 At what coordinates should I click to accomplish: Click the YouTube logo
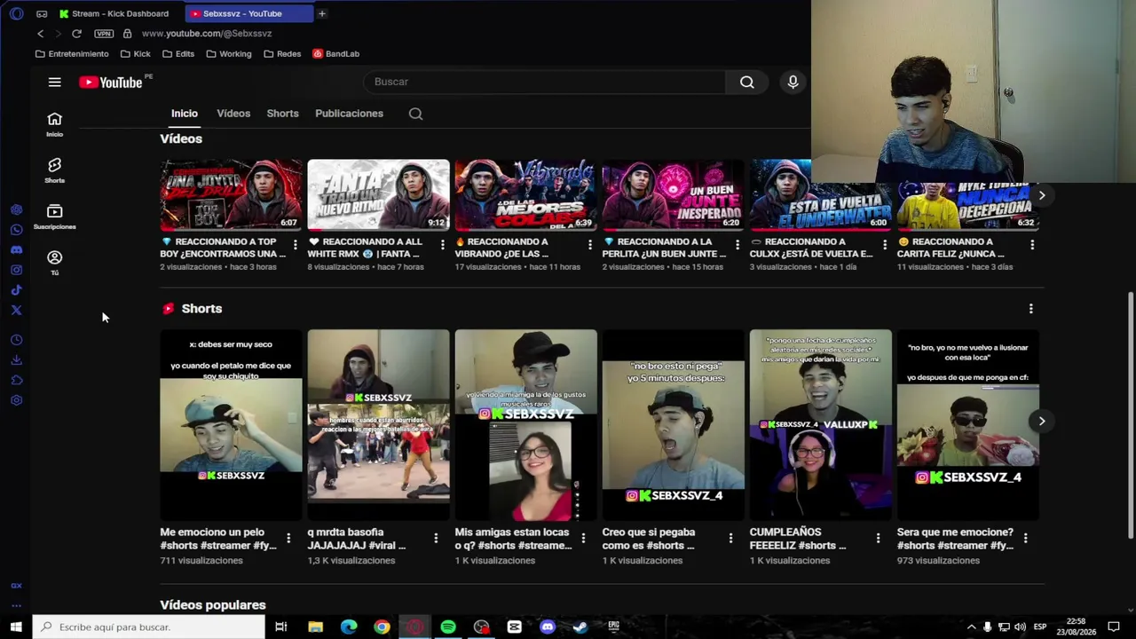pyautogui.click(x=110, y=83)
